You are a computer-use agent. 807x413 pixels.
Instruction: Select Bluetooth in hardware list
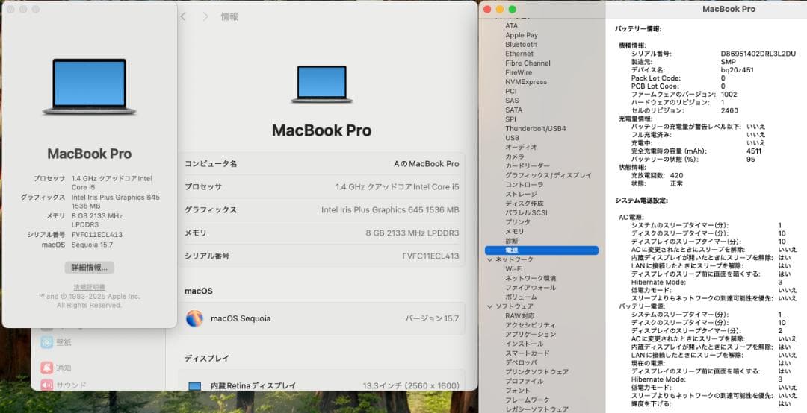[521, 44]
